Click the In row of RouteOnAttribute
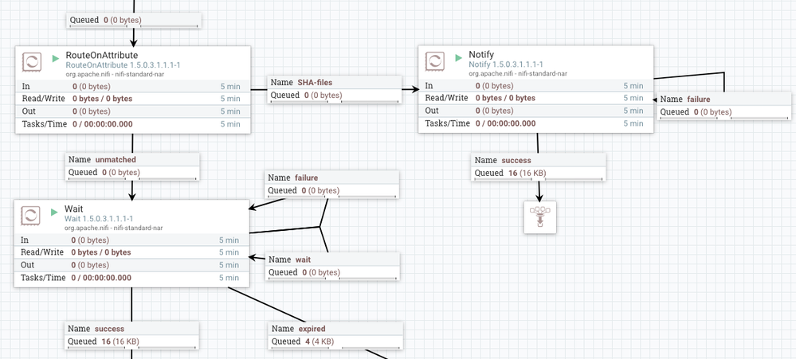 [x=133, y=86]
